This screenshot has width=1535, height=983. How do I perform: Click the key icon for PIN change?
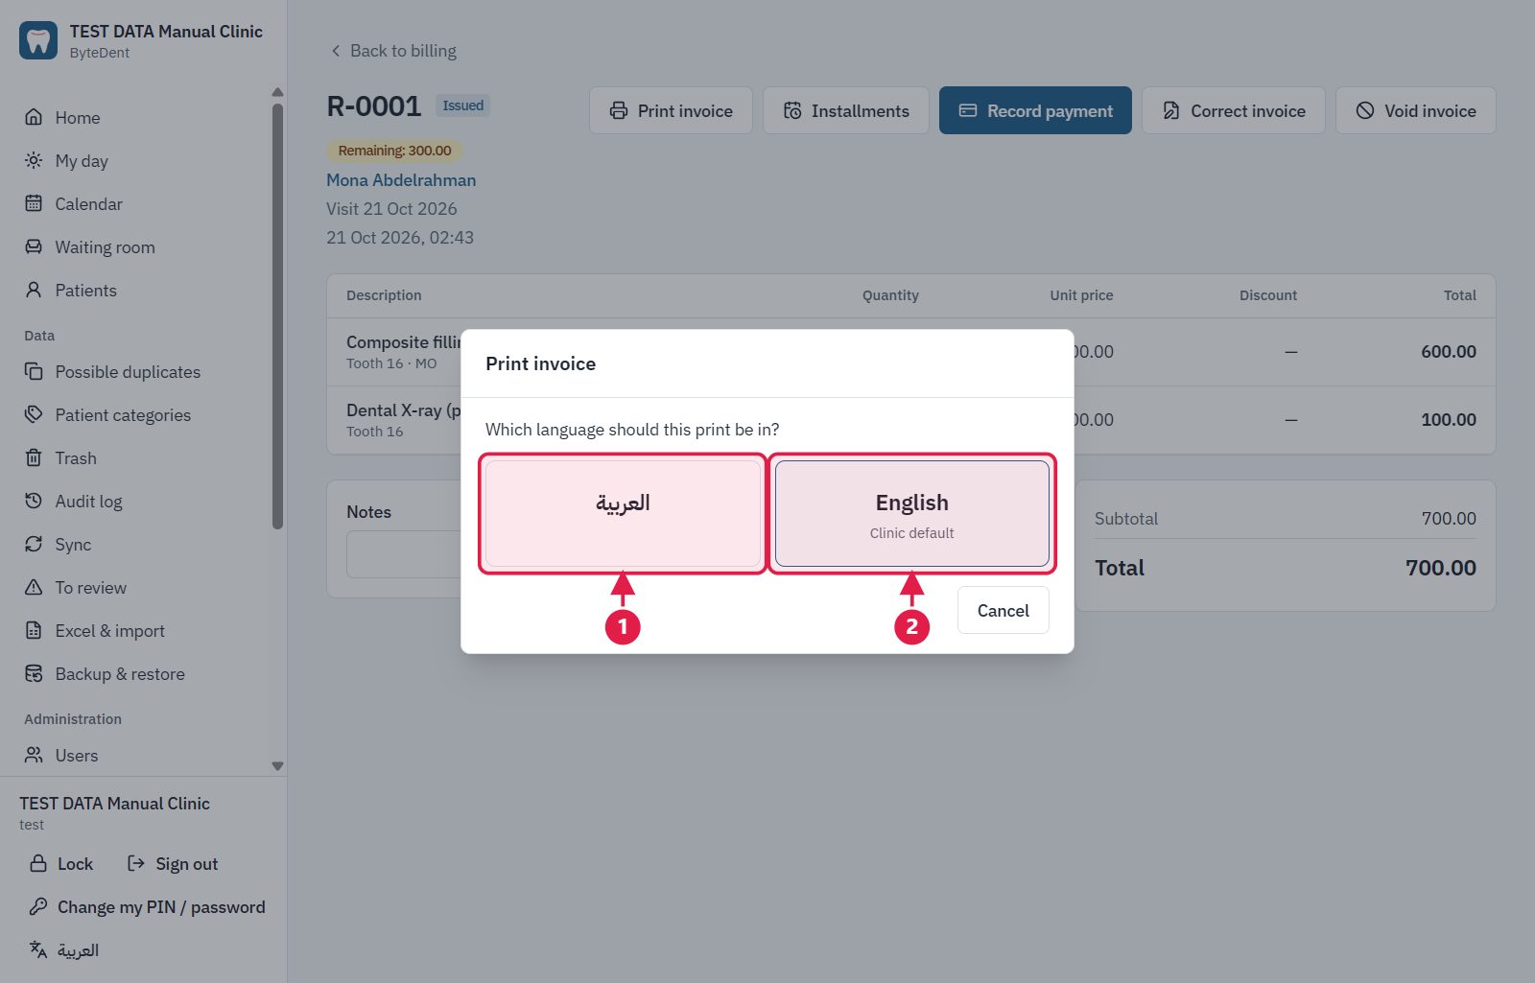(x=38, y=906)
